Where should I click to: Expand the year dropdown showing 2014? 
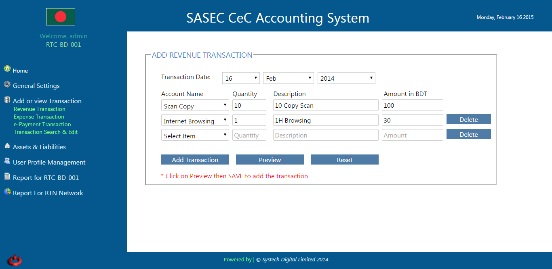coord(346,78)
